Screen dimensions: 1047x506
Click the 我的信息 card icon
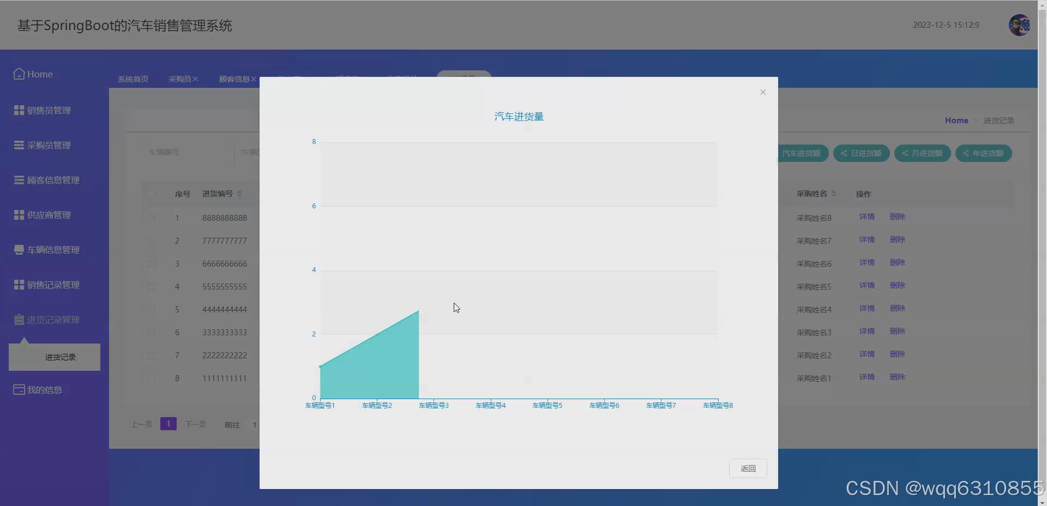click(x=19, y=390)
